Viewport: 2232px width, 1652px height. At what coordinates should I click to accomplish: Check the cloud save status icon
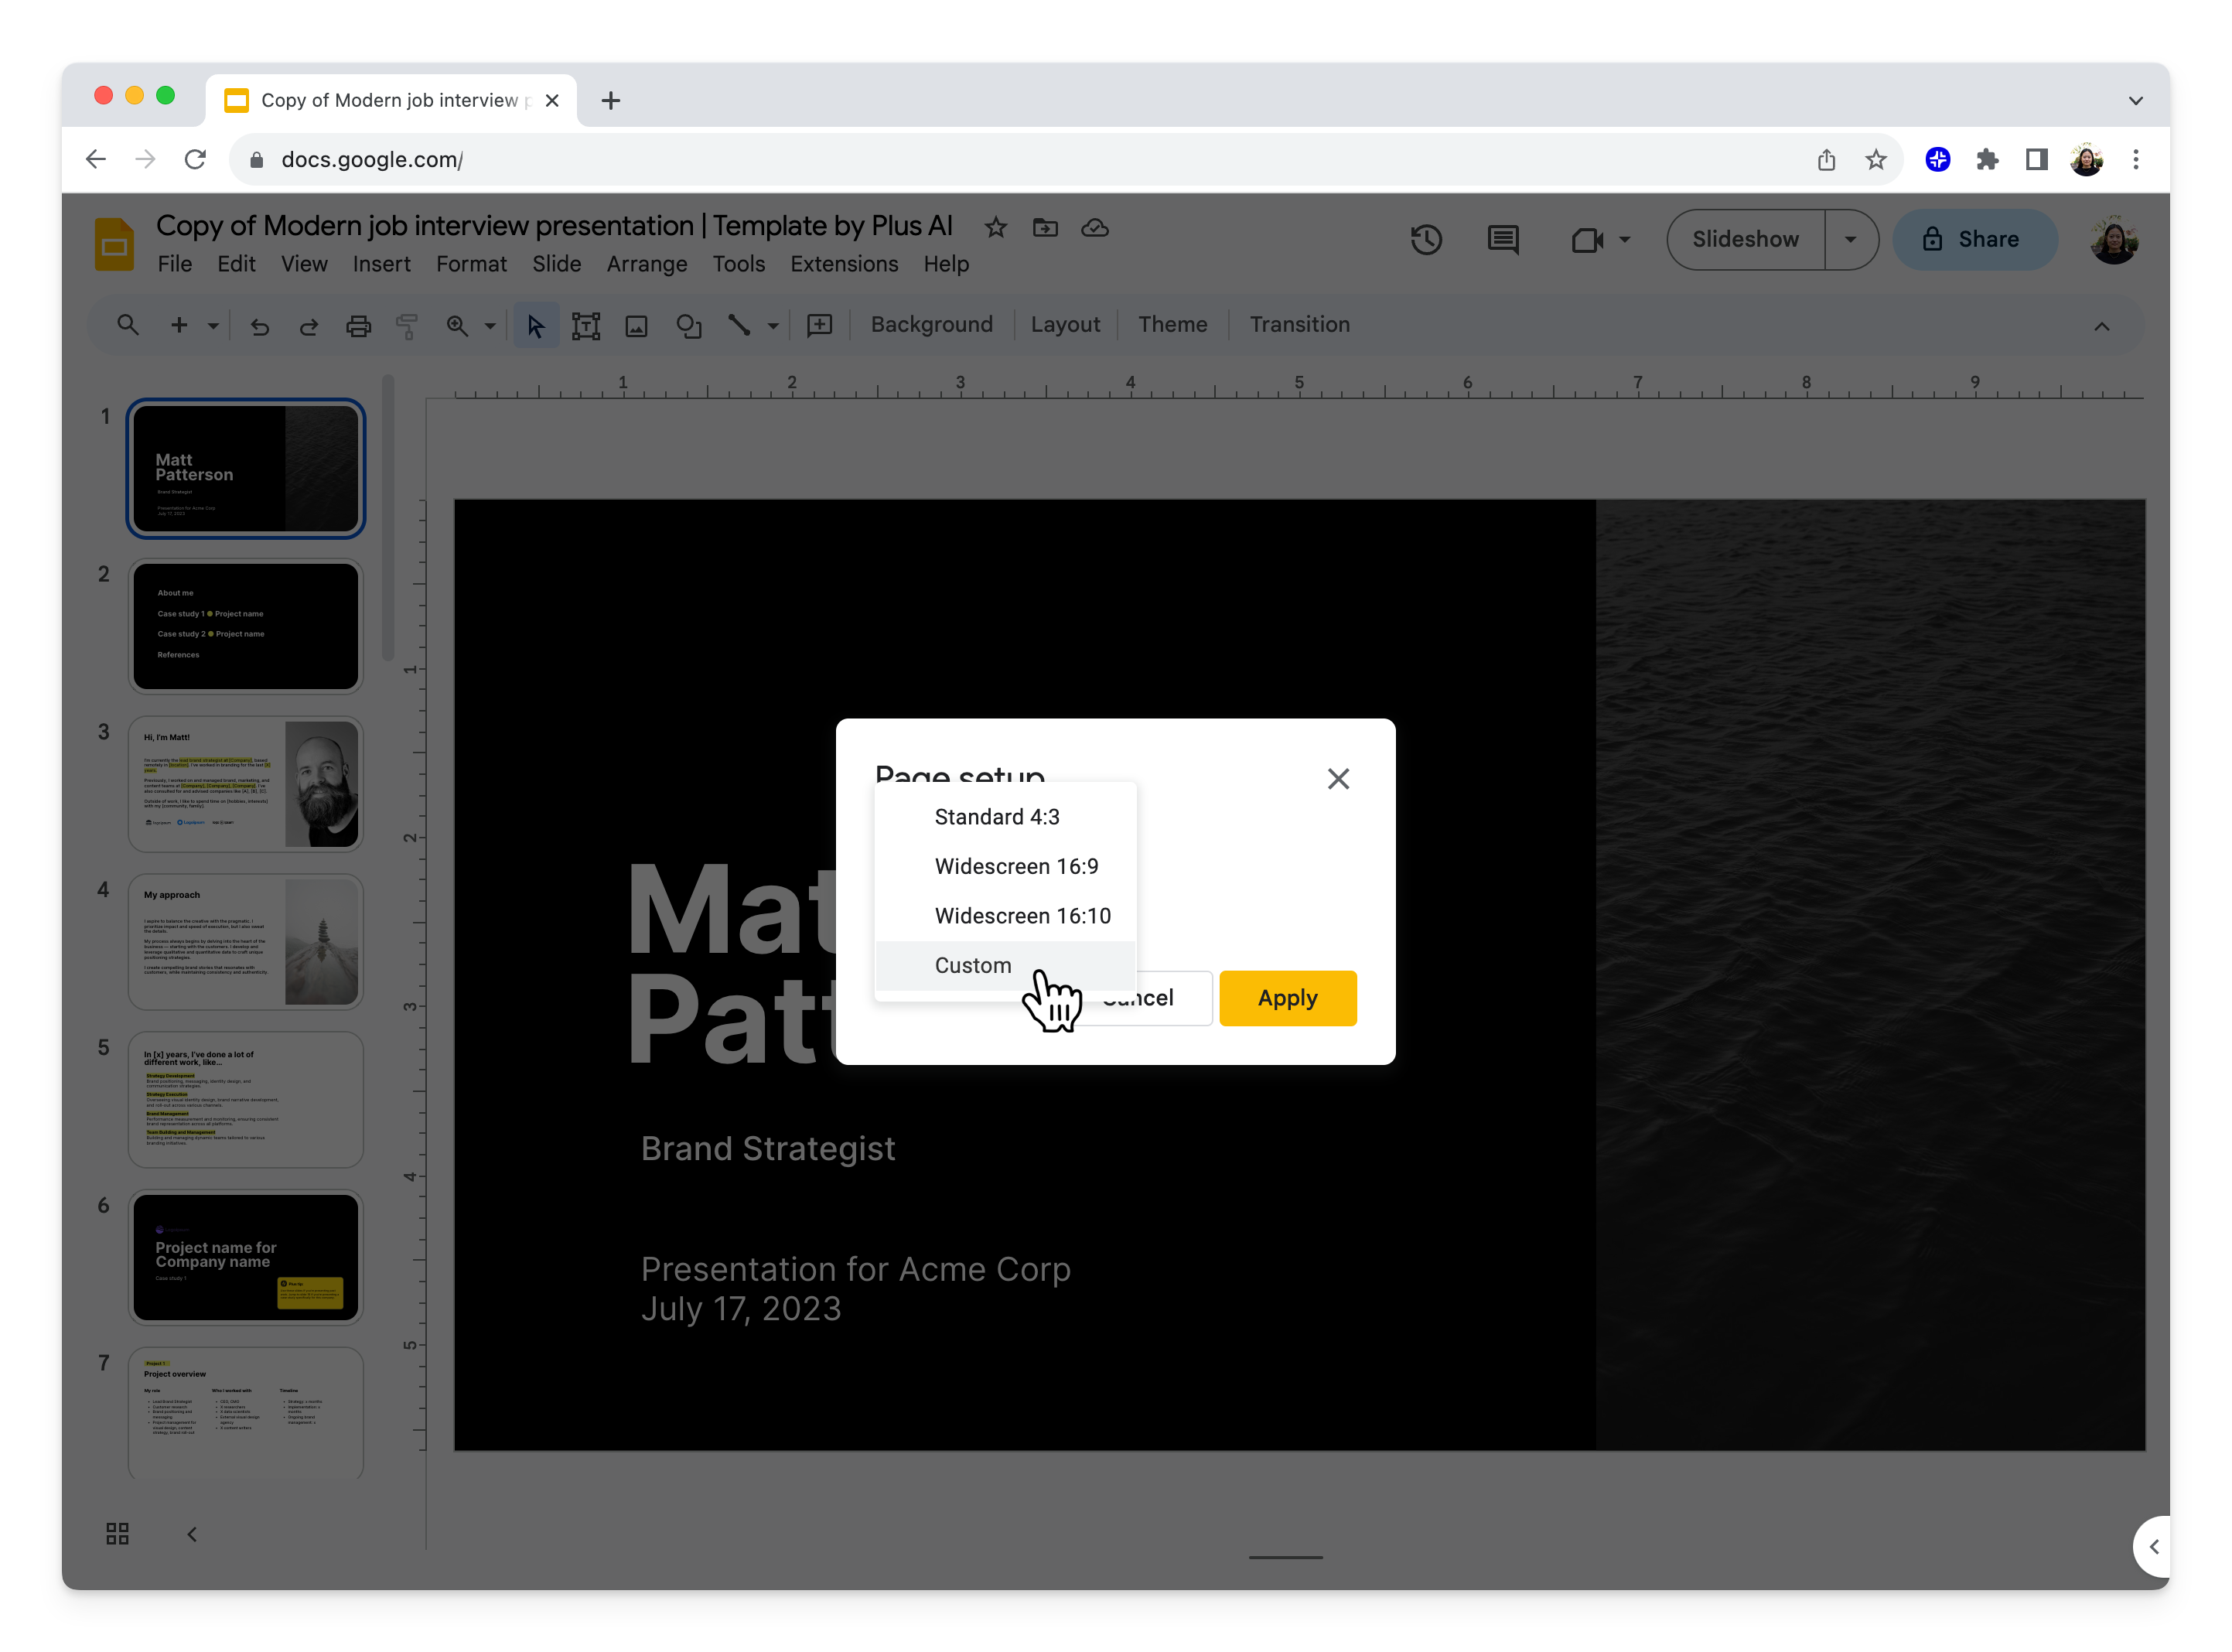(x=1095, y=228)
